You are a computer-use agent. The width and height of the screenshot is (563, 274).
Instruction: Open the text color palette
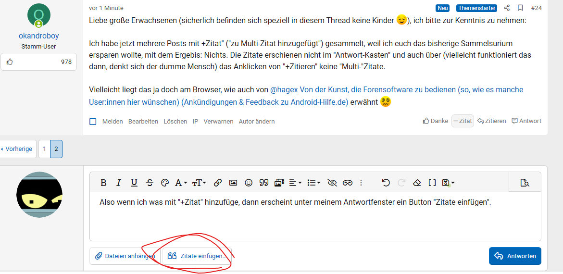coord(165,183)
